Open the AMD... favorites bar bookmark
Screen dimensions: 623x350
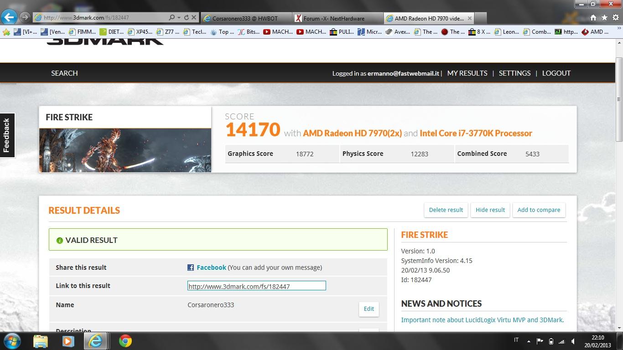coord(595,32)
